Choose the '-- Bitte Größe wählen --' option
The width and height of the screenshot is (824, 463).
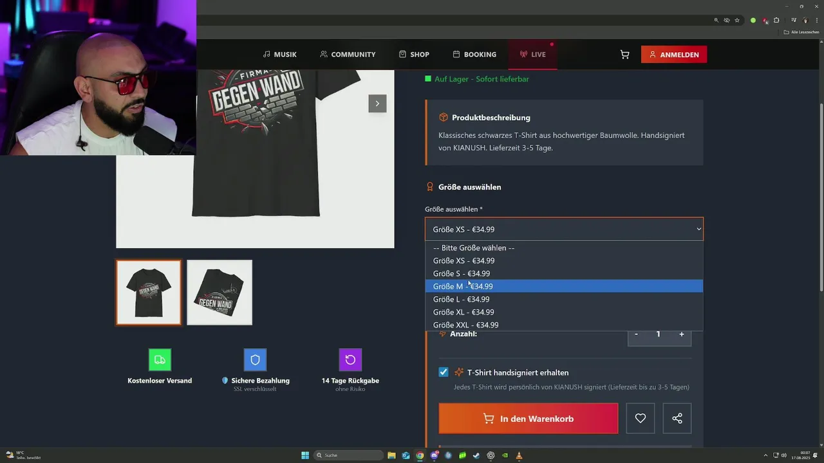tap(564, 248)
